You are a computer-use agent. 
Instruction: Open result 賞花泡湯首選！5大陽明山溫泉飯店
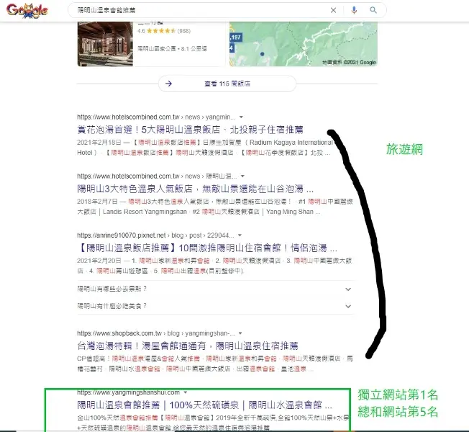coord(190,130)
